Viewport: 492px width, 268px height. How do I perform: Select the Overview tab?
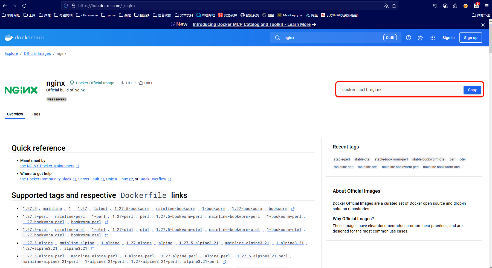[x=15, y=114]
